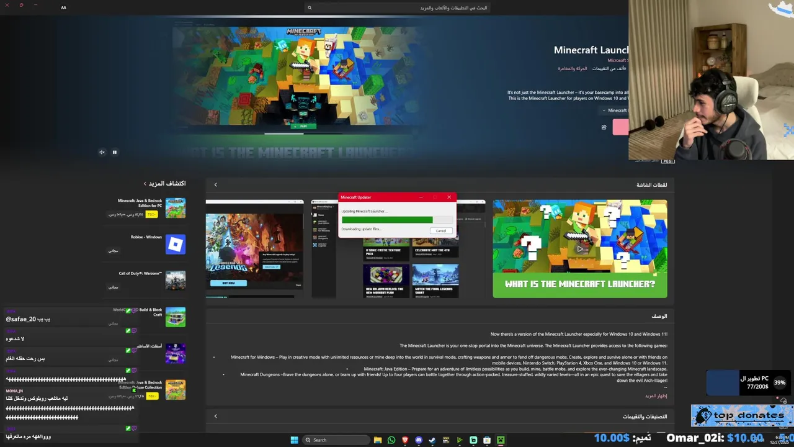Open the purple legends game icon

176,353
